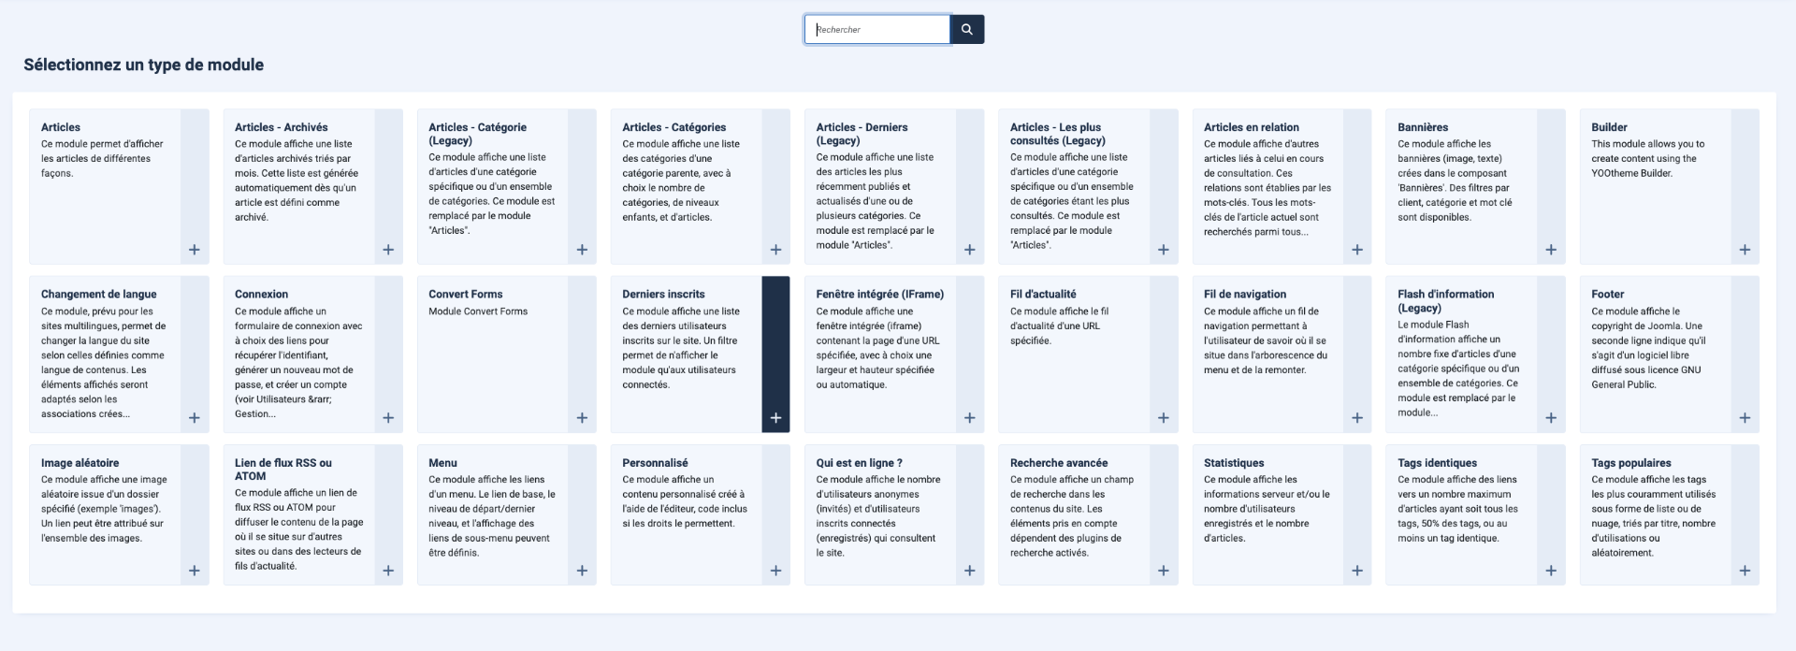Add Recherche avancée module plus icon
Image resolution: width=1796 pixels, height=651 pixels.
(1164, 571)
